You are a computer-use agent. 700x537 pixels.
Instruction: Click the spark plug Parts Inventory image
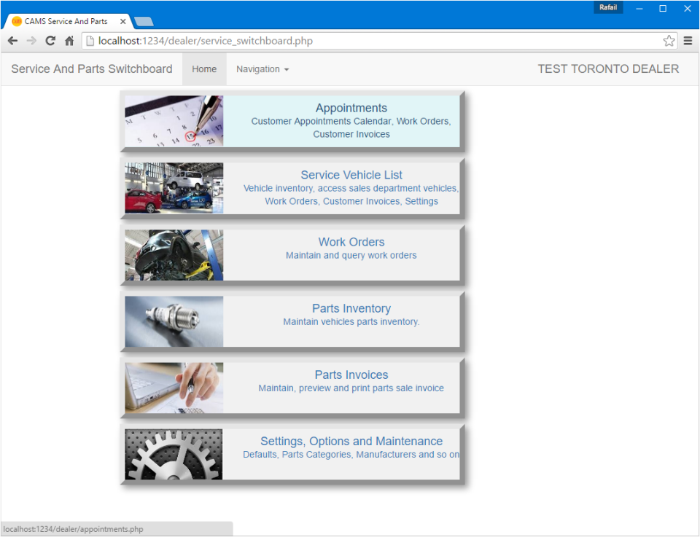pos(174,321)
